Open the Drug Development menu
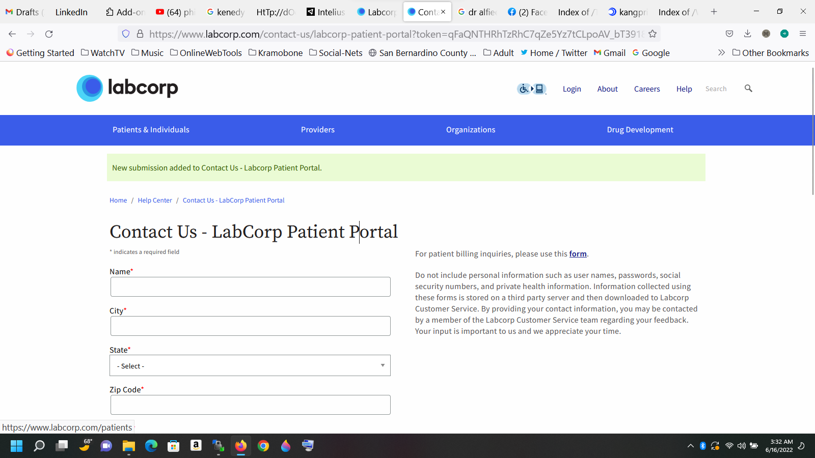 click(x=640, y=130)
